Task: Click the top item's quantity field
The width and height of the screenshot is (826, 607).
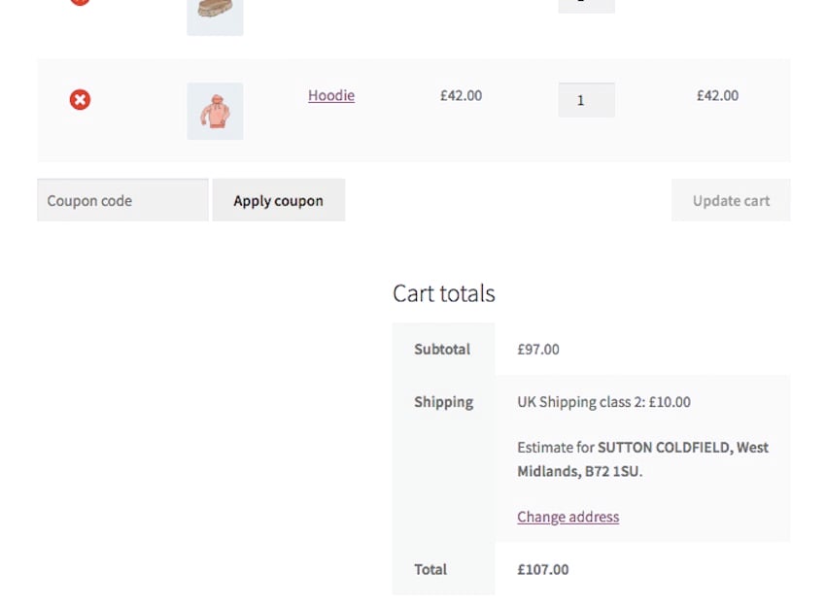Action: (586, 5)
